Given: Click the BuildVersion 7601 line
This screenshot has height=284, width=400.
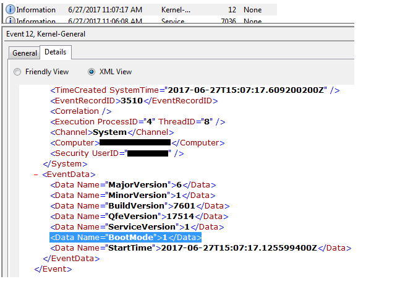Looking at the screenshot, I should coord(140,206).
